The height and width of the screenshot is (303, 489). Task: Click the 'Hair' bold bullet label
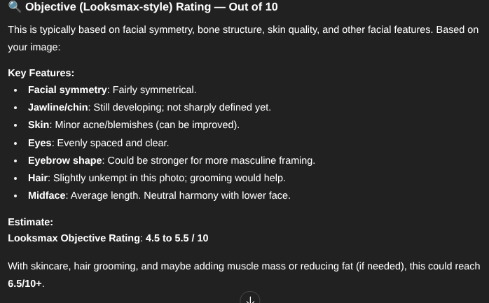pyautogui.click(x=38, y=178)
